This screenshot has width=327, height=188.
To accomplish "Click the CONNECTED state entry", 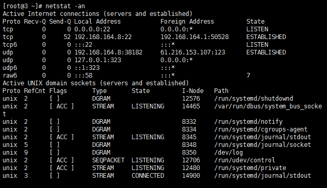I will [x=148, y=176].
